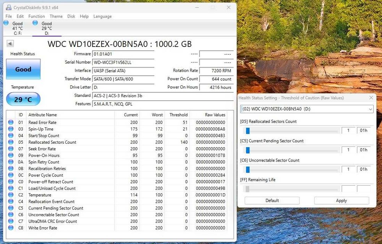Click the Good health status button
This screenshot has width=382, height=244.
(x=23, y=69)
